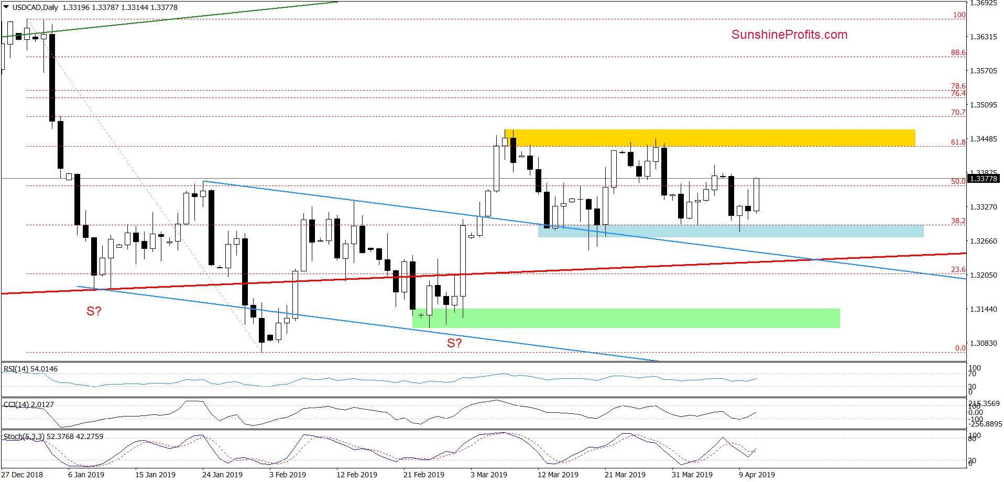Click the most recent white daily candle
The image size is (1004, 482).
pos(756,195)
